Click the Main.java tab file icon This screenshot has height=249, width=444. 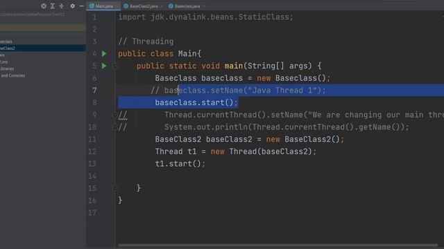[x=92, y=6]
